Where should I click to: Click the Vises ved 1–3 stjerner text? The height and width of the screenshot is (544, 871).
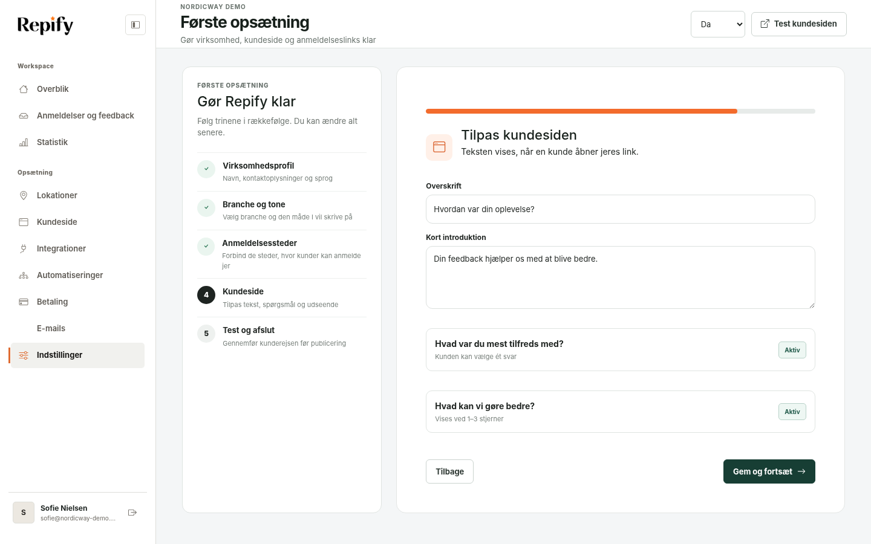(469, 419)
